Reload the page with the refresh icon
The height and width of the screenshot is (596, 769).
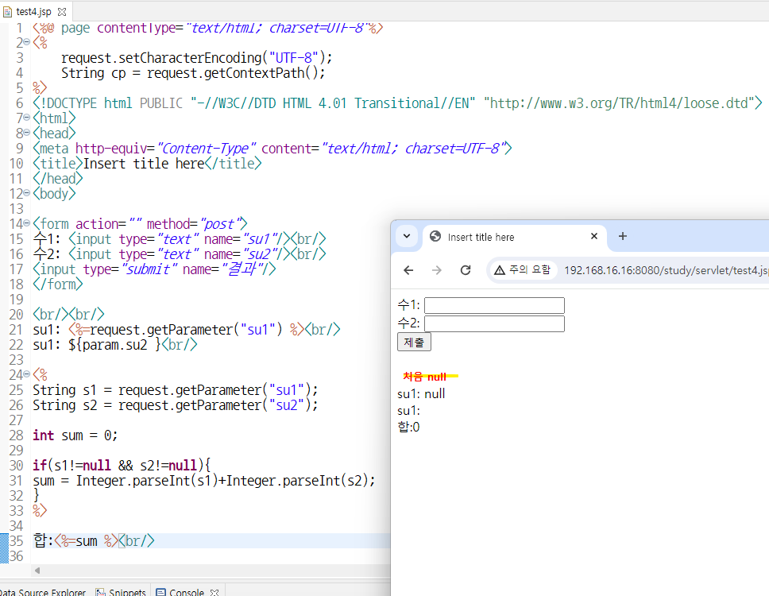click(466, 270)
